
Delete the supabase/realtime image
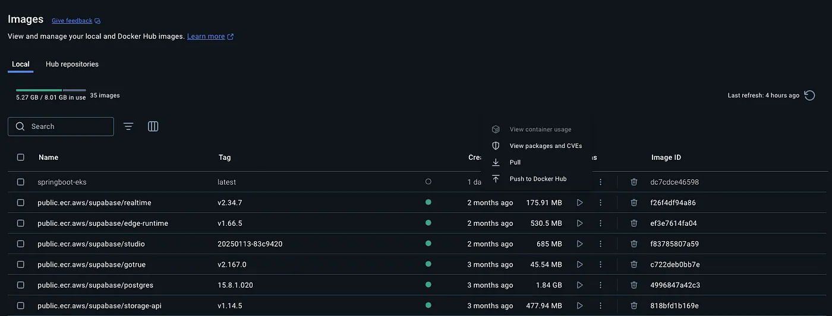click(x=634, y=203)
